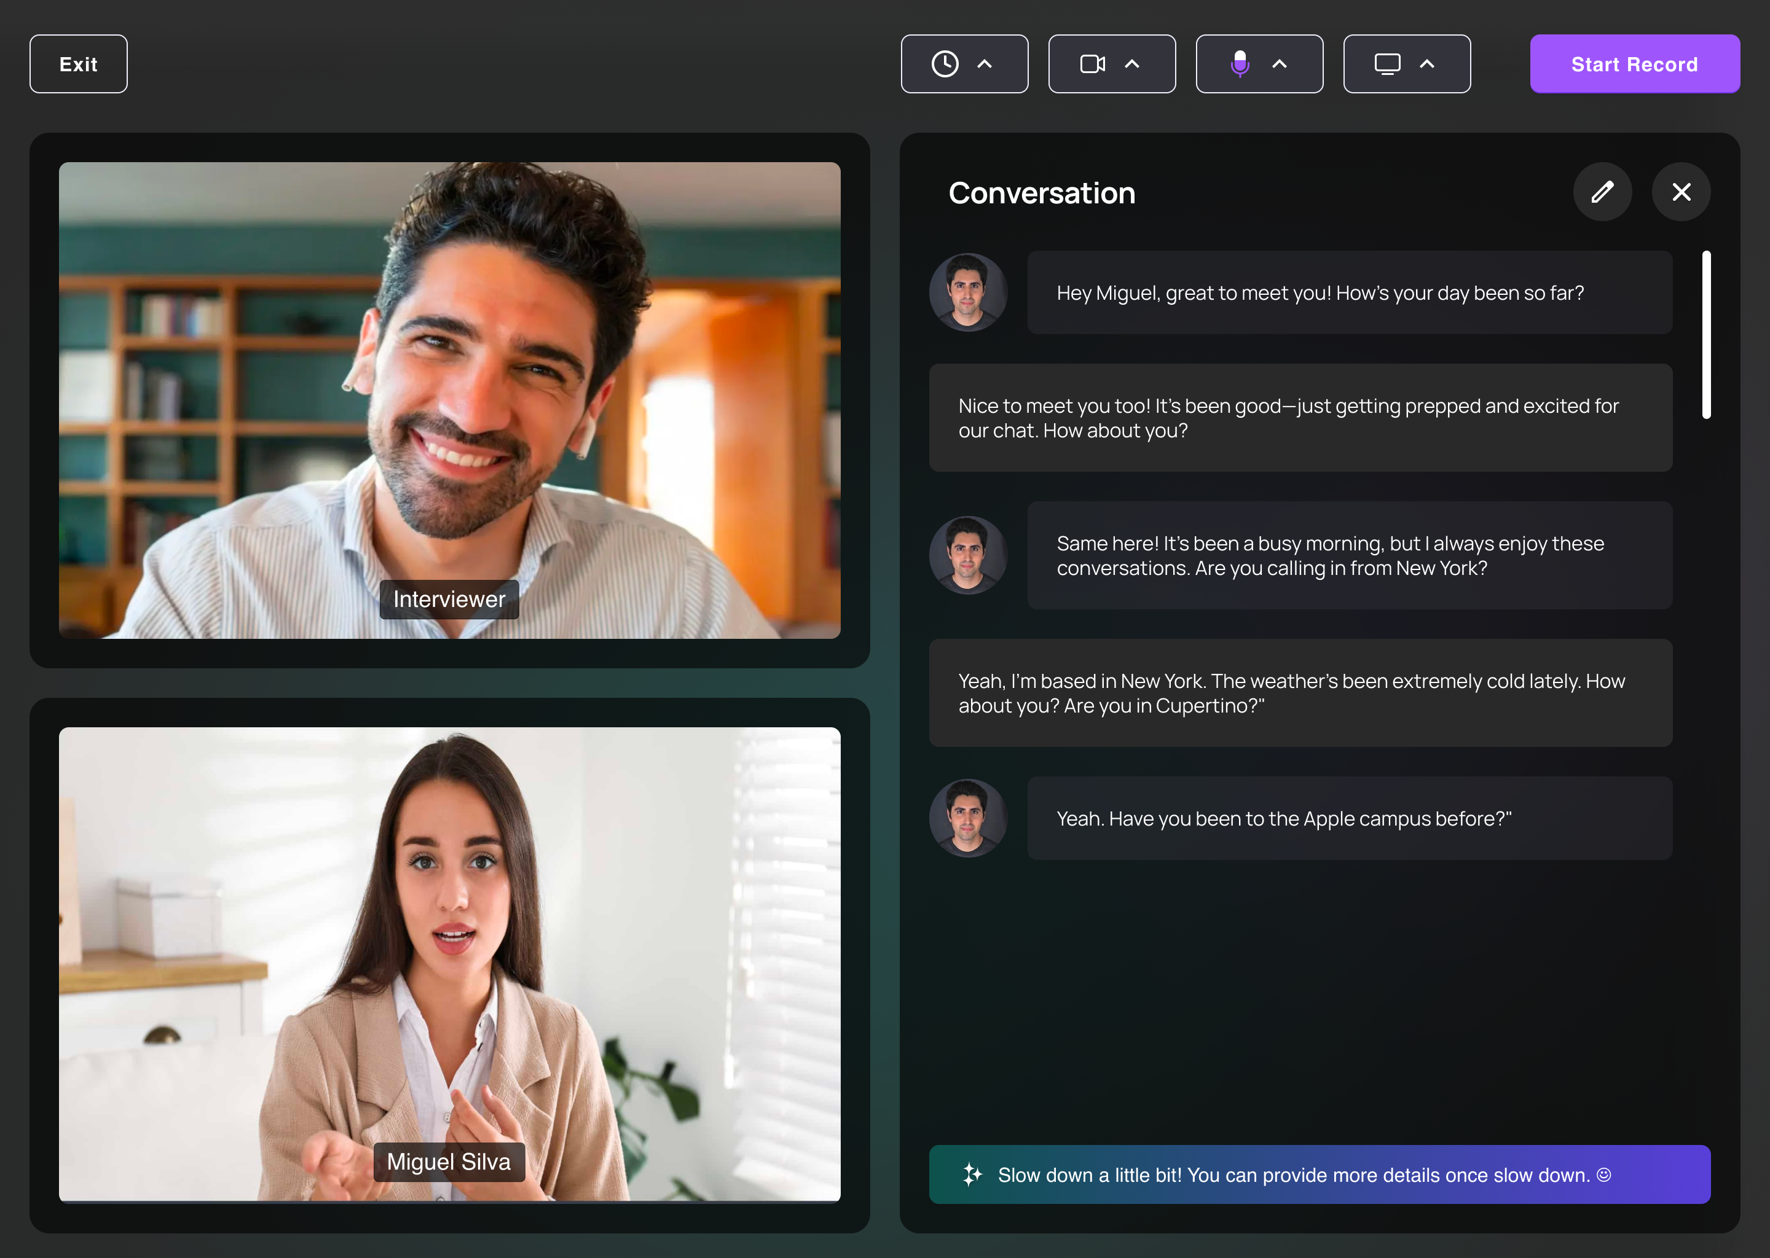Click message 'Hey Miguel, great to meet you!'
The width and height of the screenshot is (1770, 1258).
pos(1349,293)
